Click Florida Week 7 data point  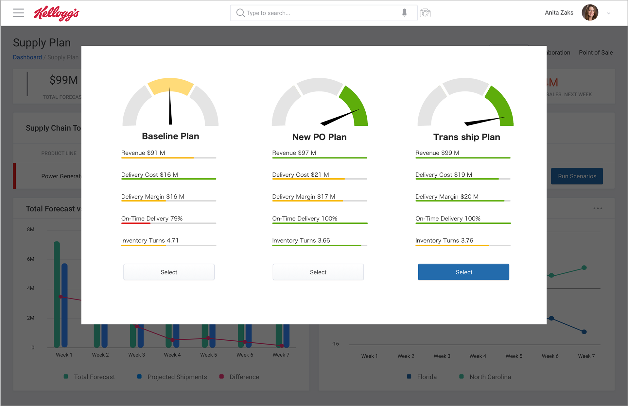(x=584, y=332)
